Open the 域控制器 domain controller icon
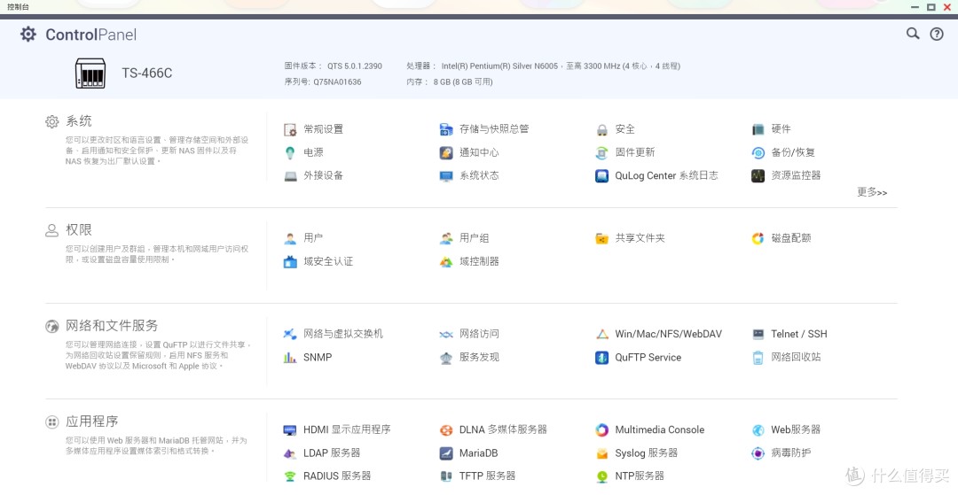This screenshot has height=495, width=958. [446, 261]
